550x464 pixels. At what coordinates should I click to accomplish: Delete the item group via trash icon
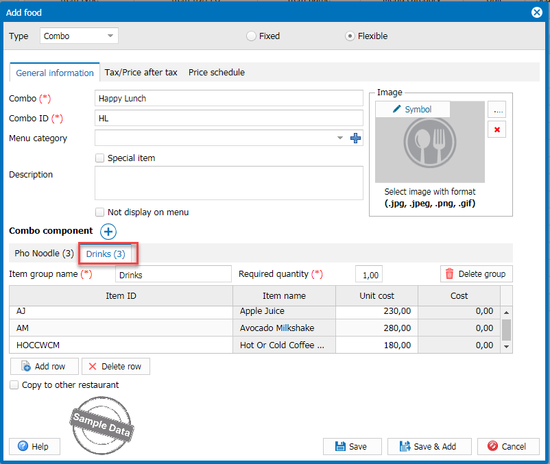click(476, 274)
